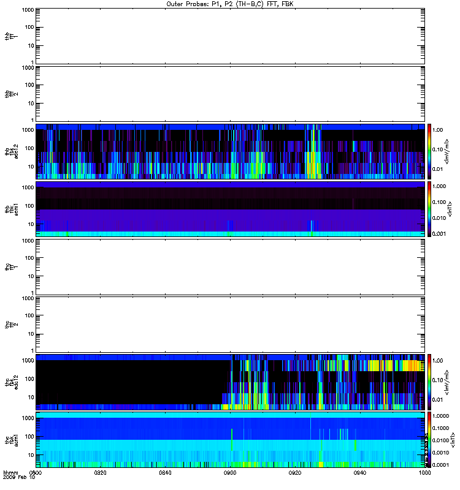Click '0.001' on the thb scm1 color scale

(439, 234)
